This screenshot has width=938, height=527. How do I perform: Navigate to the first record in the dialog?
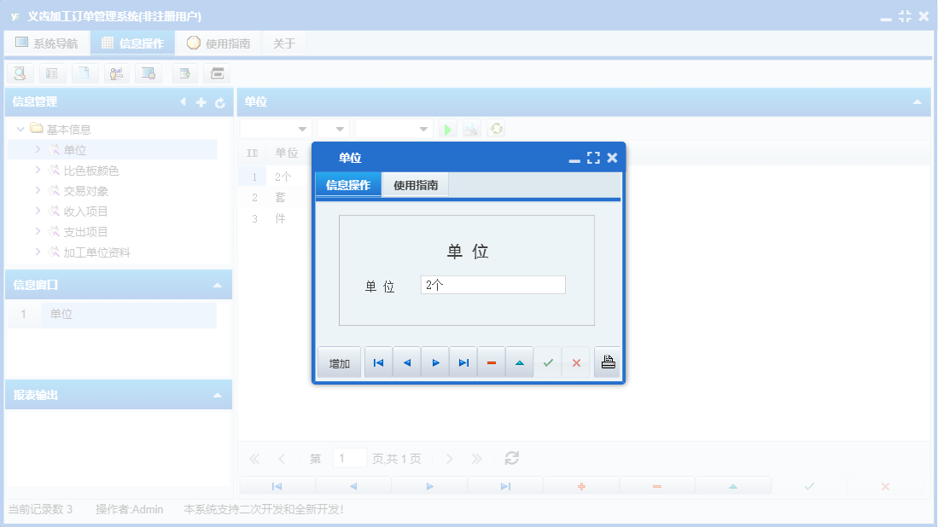378,362
